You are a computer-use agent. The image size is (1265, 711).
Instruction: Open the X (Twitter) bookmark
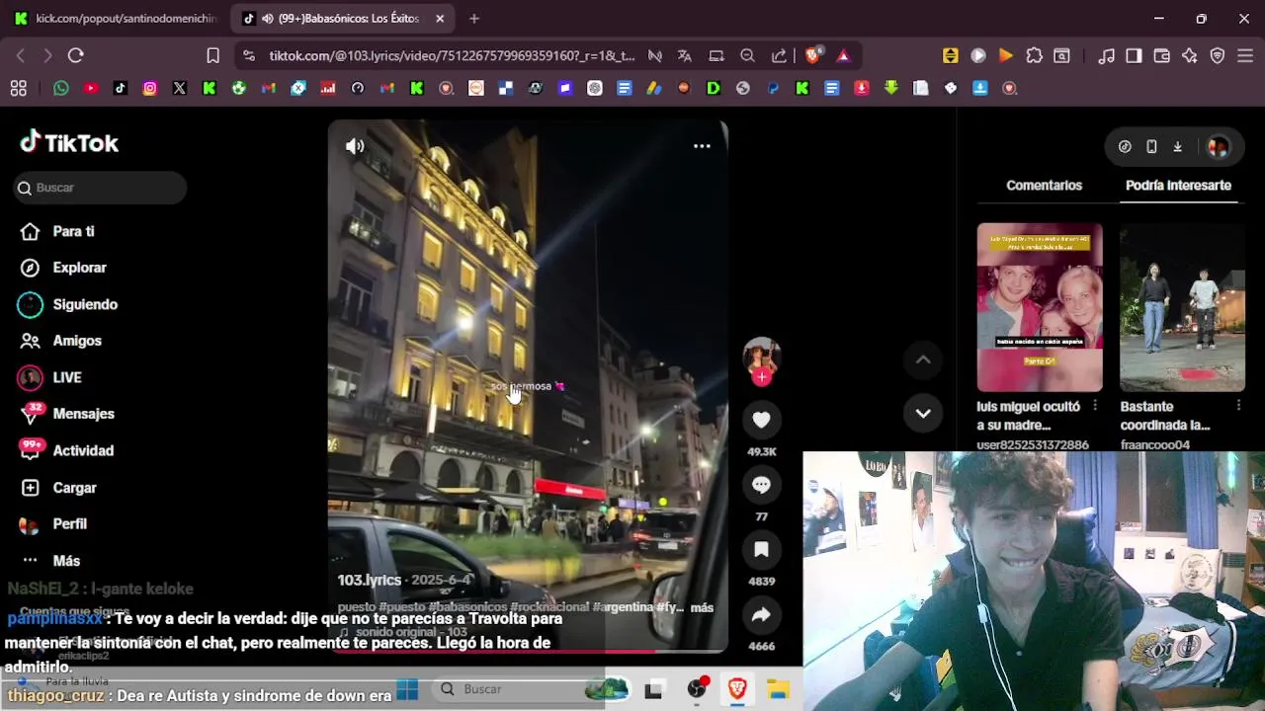[x=180, y=88]
